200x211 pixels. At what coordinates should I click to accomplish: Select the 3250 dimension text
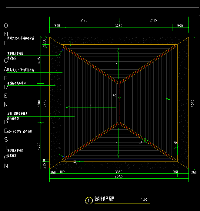(x=119, y=26)
